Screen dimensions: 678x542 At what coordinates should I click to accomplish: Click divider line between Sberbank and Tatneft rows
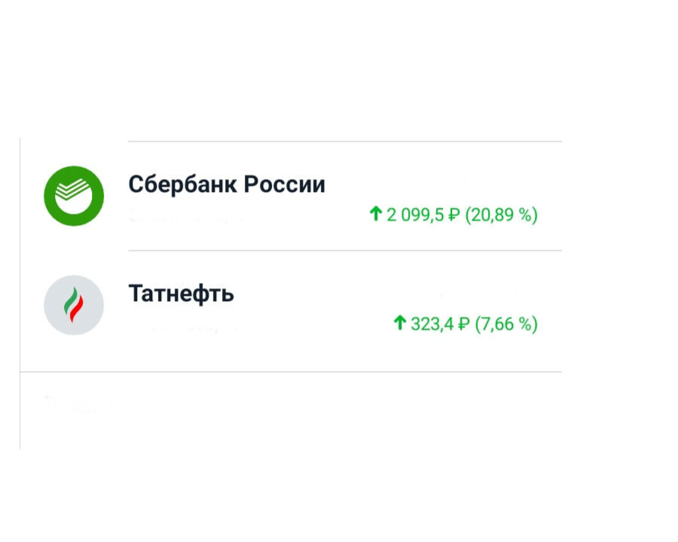345,250
